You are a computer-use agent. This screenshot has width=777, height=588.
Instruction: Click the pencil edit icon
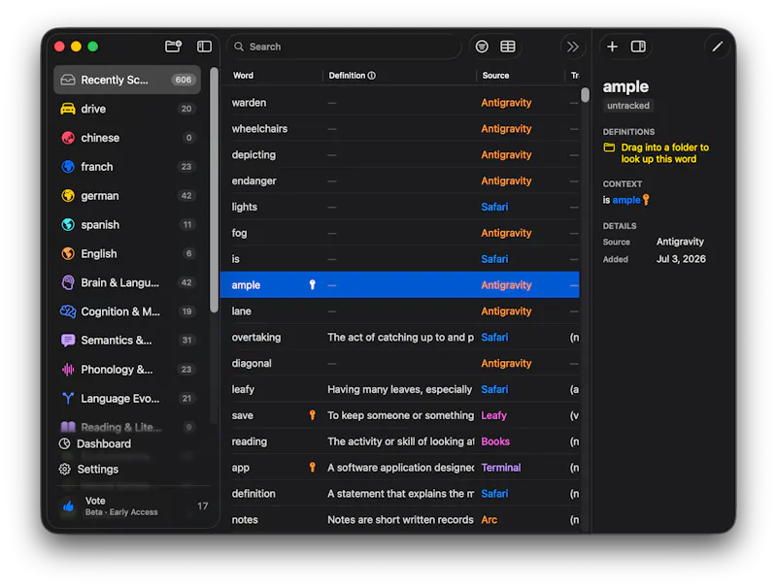tap(717, 47)
